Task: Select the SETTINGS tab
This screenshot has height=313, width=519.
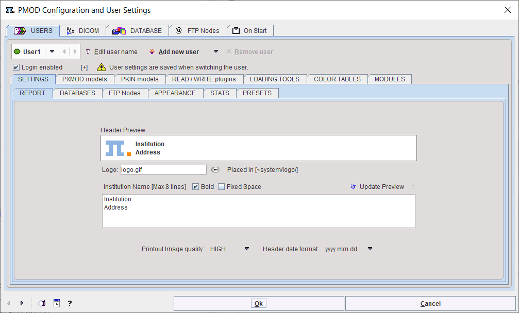Action: click(x=33, y=79)
